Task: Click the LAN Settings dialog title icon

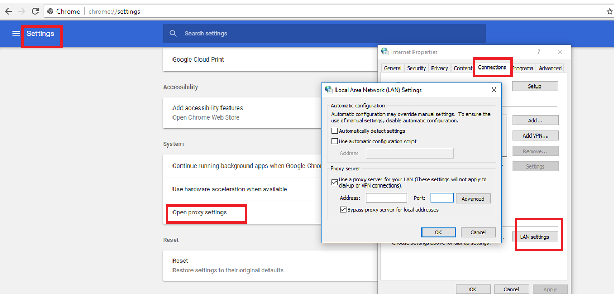Action: (x=329, y=90)
